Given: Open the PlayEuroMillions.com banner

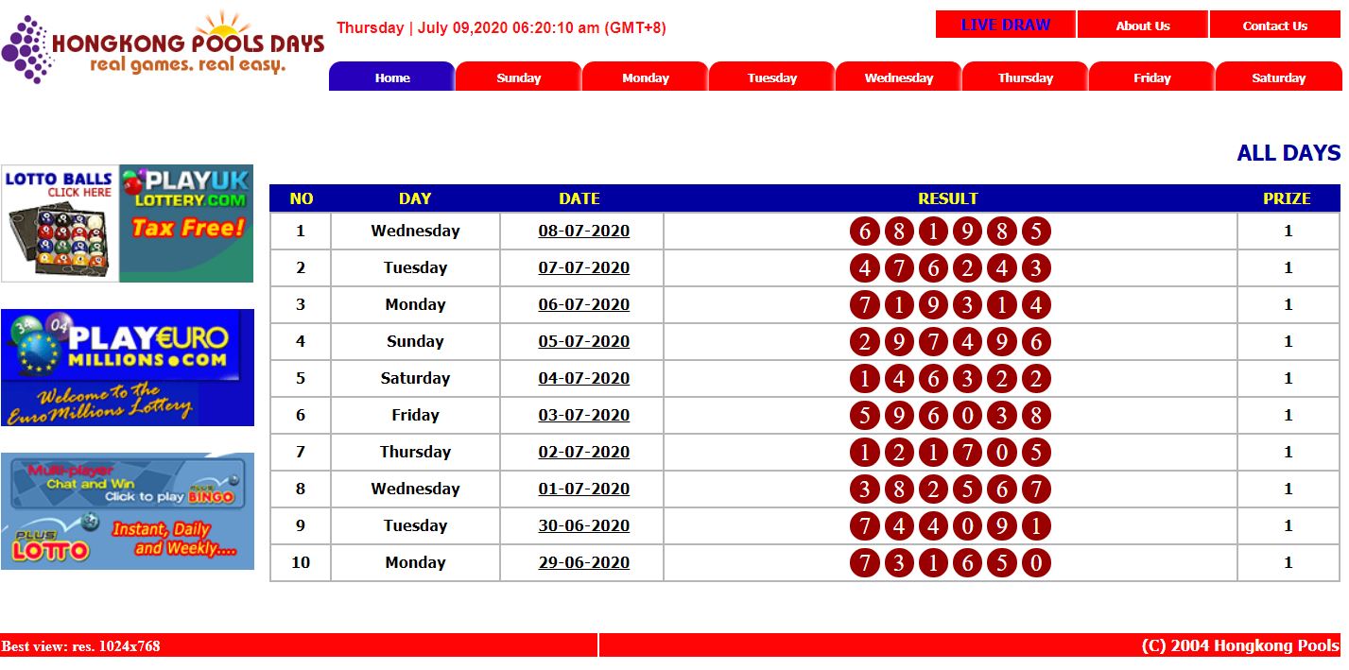Looking at the screenshot, I should click(127, 367).
